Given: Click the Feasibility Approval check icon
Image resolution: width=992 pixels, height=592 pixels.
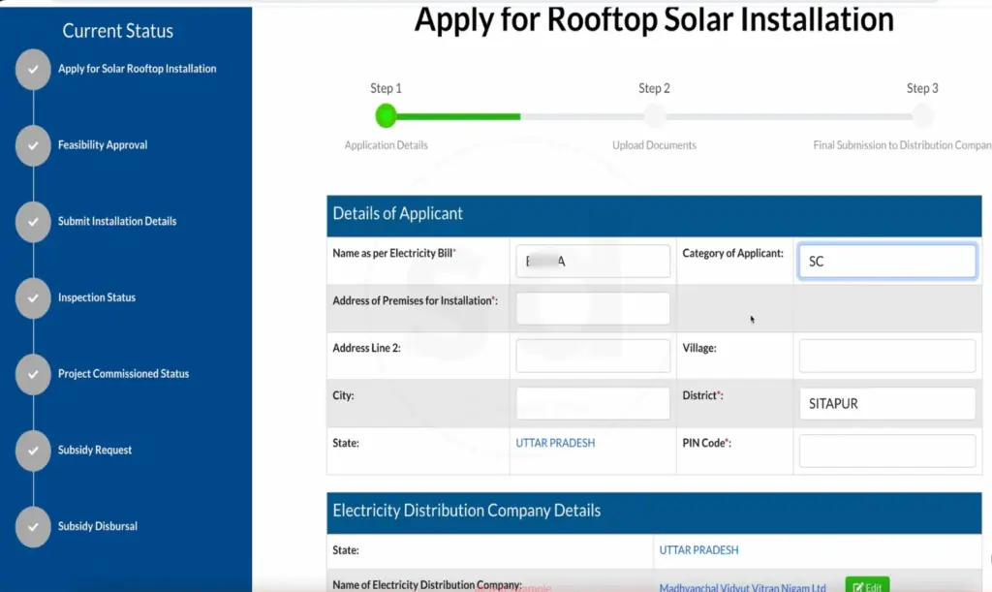Looking at the screenshot, I should coord(33,145).
